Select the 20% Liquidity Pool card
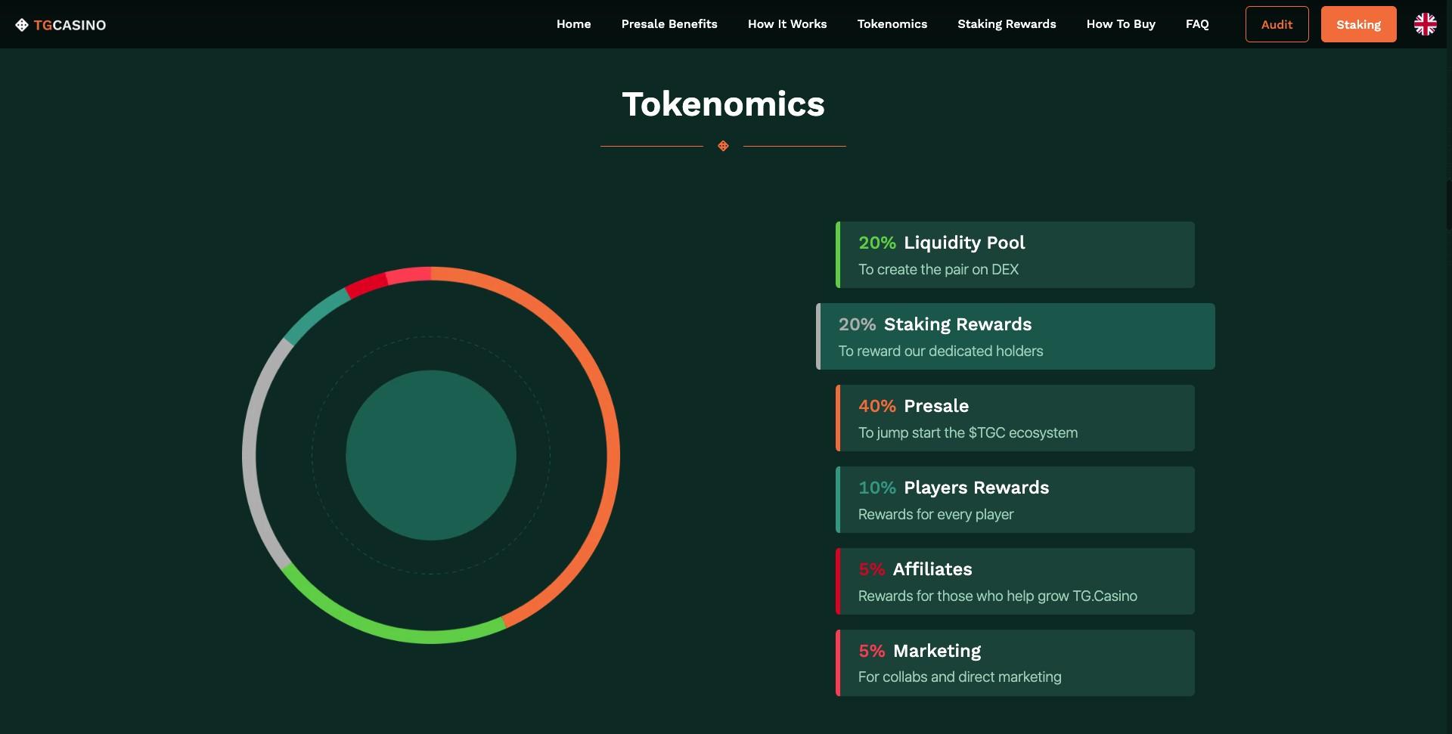 [x=1015, y=255]
